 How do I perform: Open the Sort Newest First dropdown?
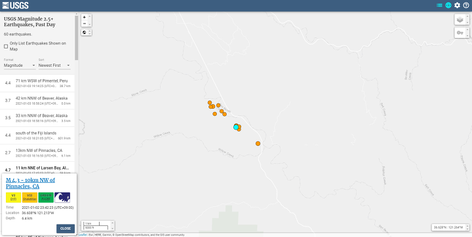pos(54,65)
